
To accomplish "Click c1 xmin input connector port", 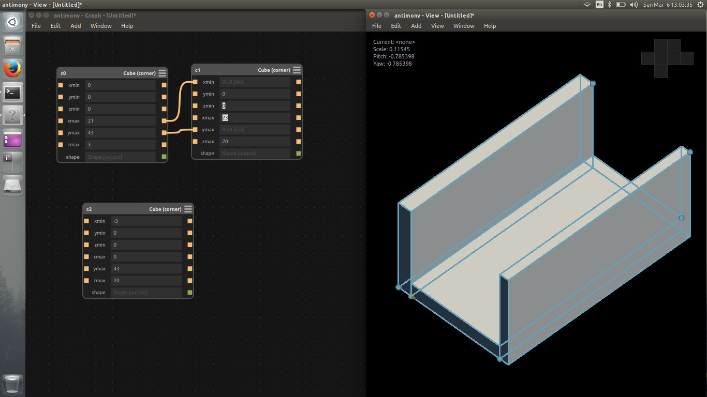I will [195, 82].
